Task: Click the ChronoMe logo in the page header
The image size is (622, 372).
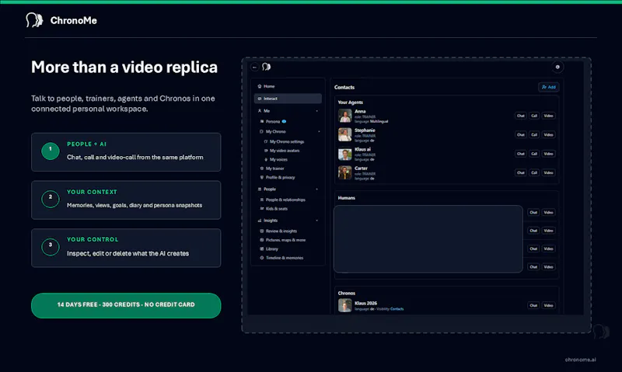Action: click(61, 20)
